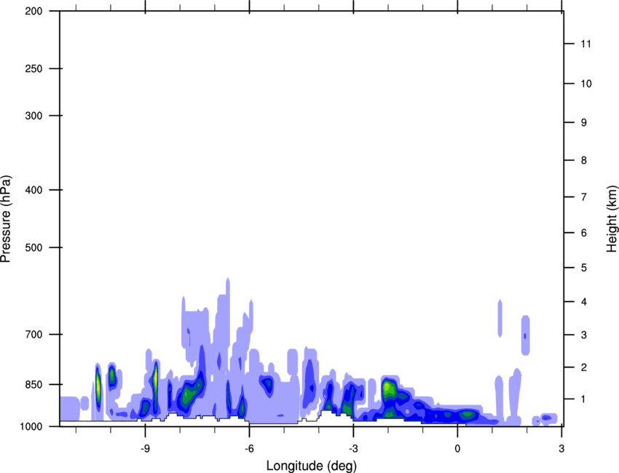This screenshot has width=619, height=473.
Task: Click height tick label 10
Action: coord(586,84)
